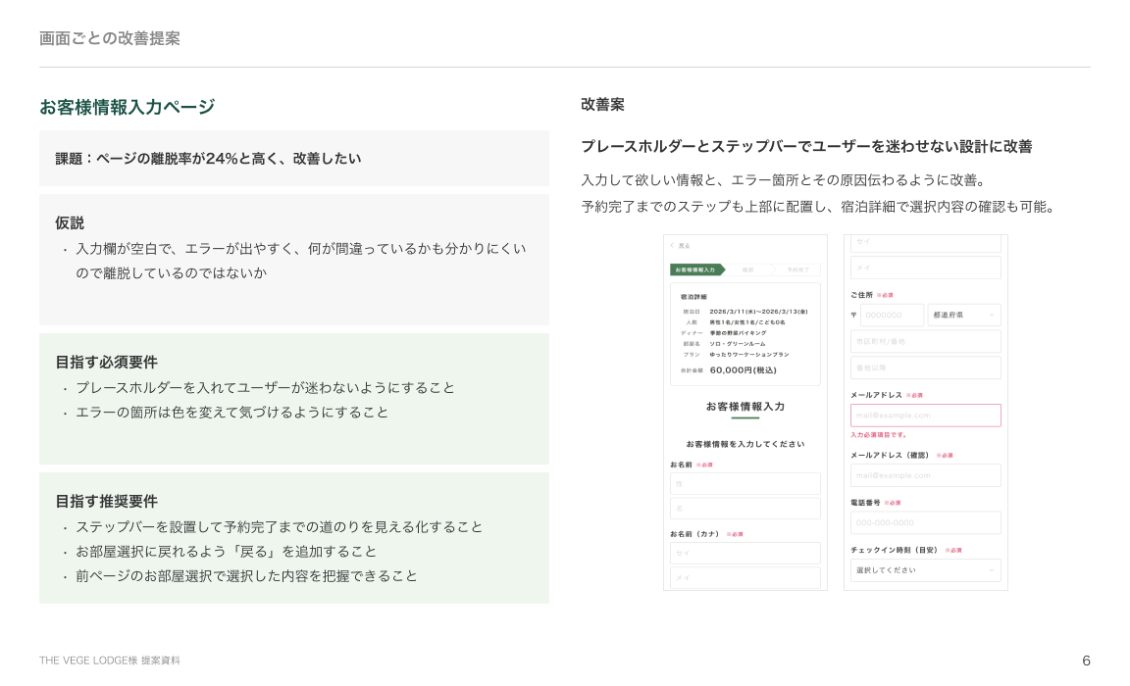
Task: Focus the postal code 0000000 field
Action: click(891, 316)
